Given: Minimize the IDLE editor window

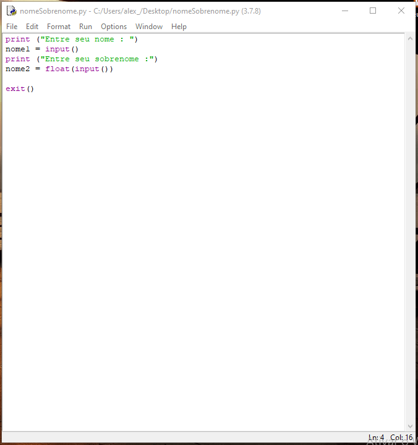Looking at the screenshot, I should [x=344, y=11].
